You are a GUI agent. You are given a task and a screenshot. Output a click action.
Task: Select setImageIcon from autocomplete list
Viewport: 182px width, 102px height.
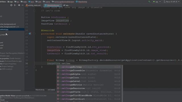(x=89, y=78)
